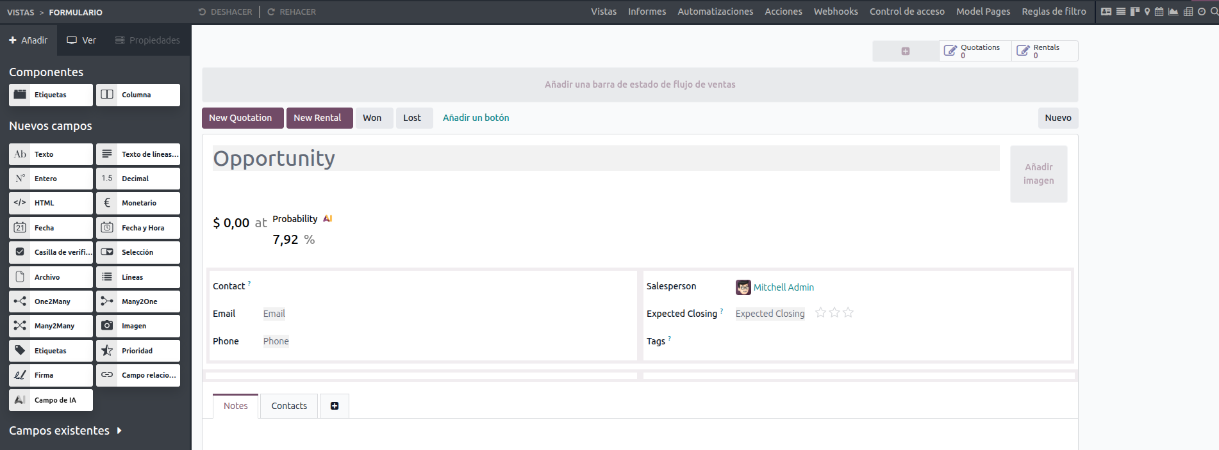
Task: Click the first priority star
Action: [820, 313]
